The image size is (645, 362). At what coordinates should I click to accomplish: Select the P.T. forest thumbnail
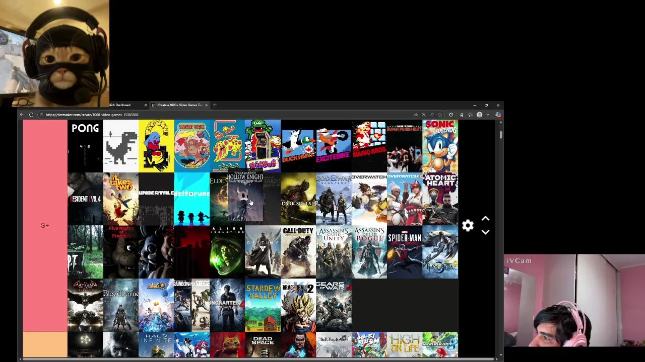pos(85,252)
